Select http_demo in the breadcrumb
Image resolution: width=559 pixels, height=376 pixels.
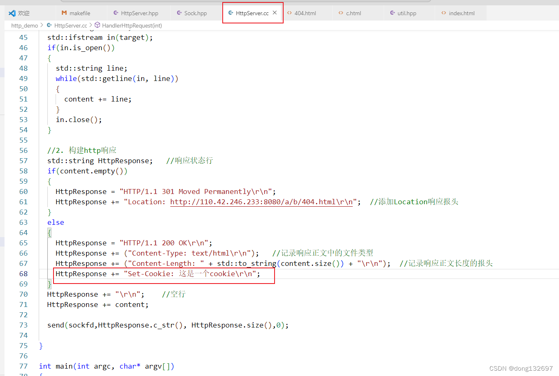(25, 25)
